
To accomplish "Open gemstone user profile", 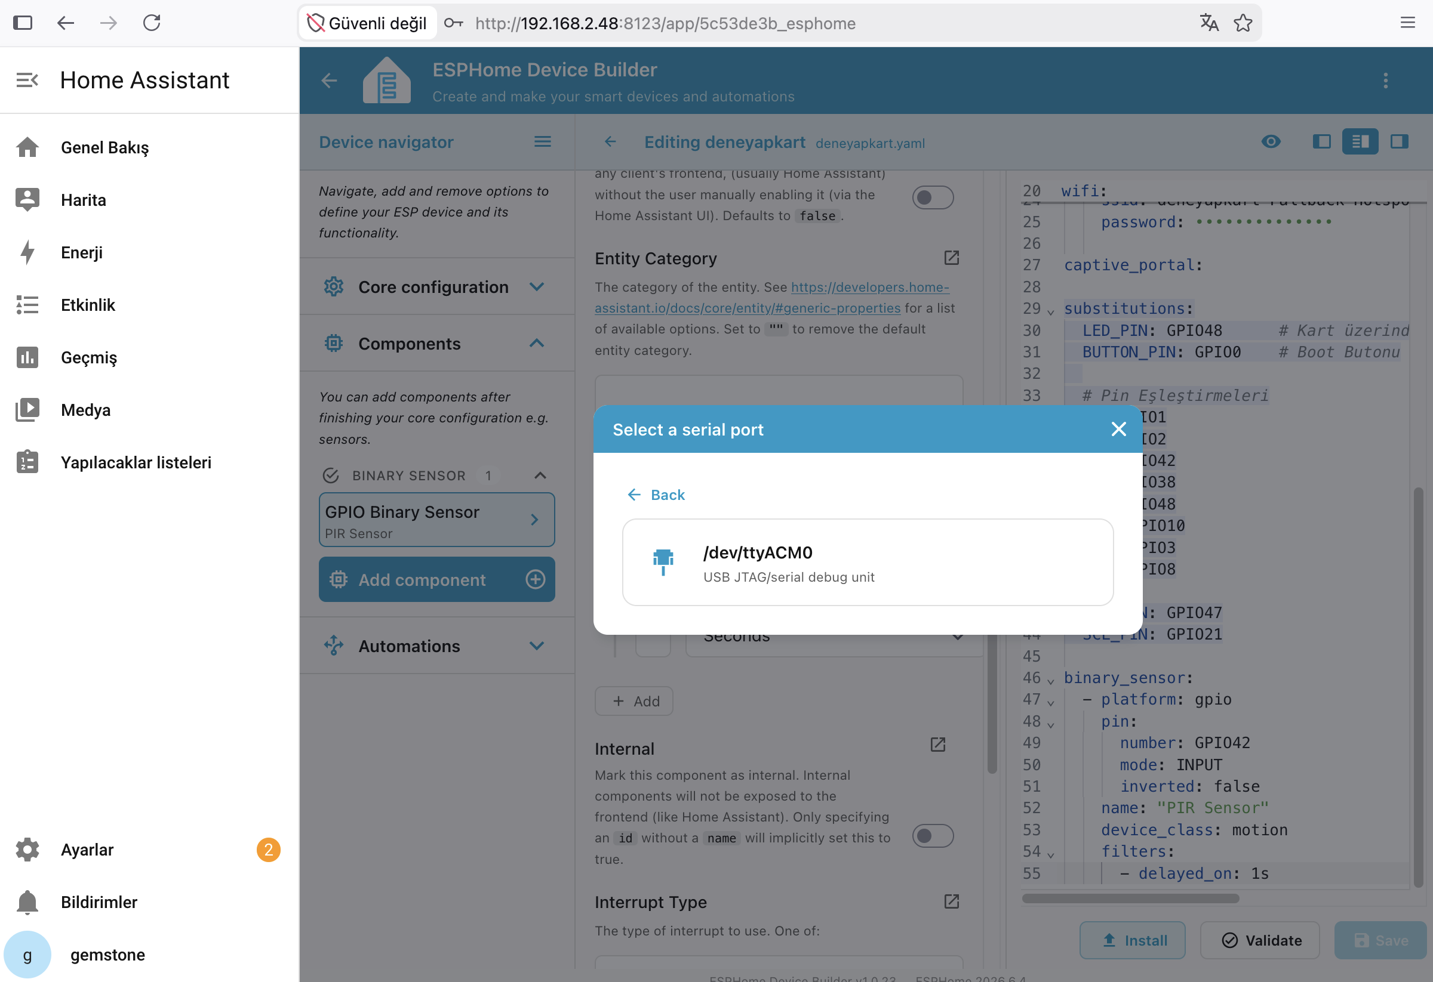I will click(x=149, y=955).
